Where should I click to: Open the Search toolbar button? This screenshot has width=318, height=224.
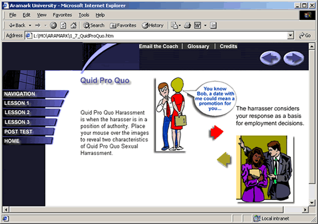coord(94,25)
